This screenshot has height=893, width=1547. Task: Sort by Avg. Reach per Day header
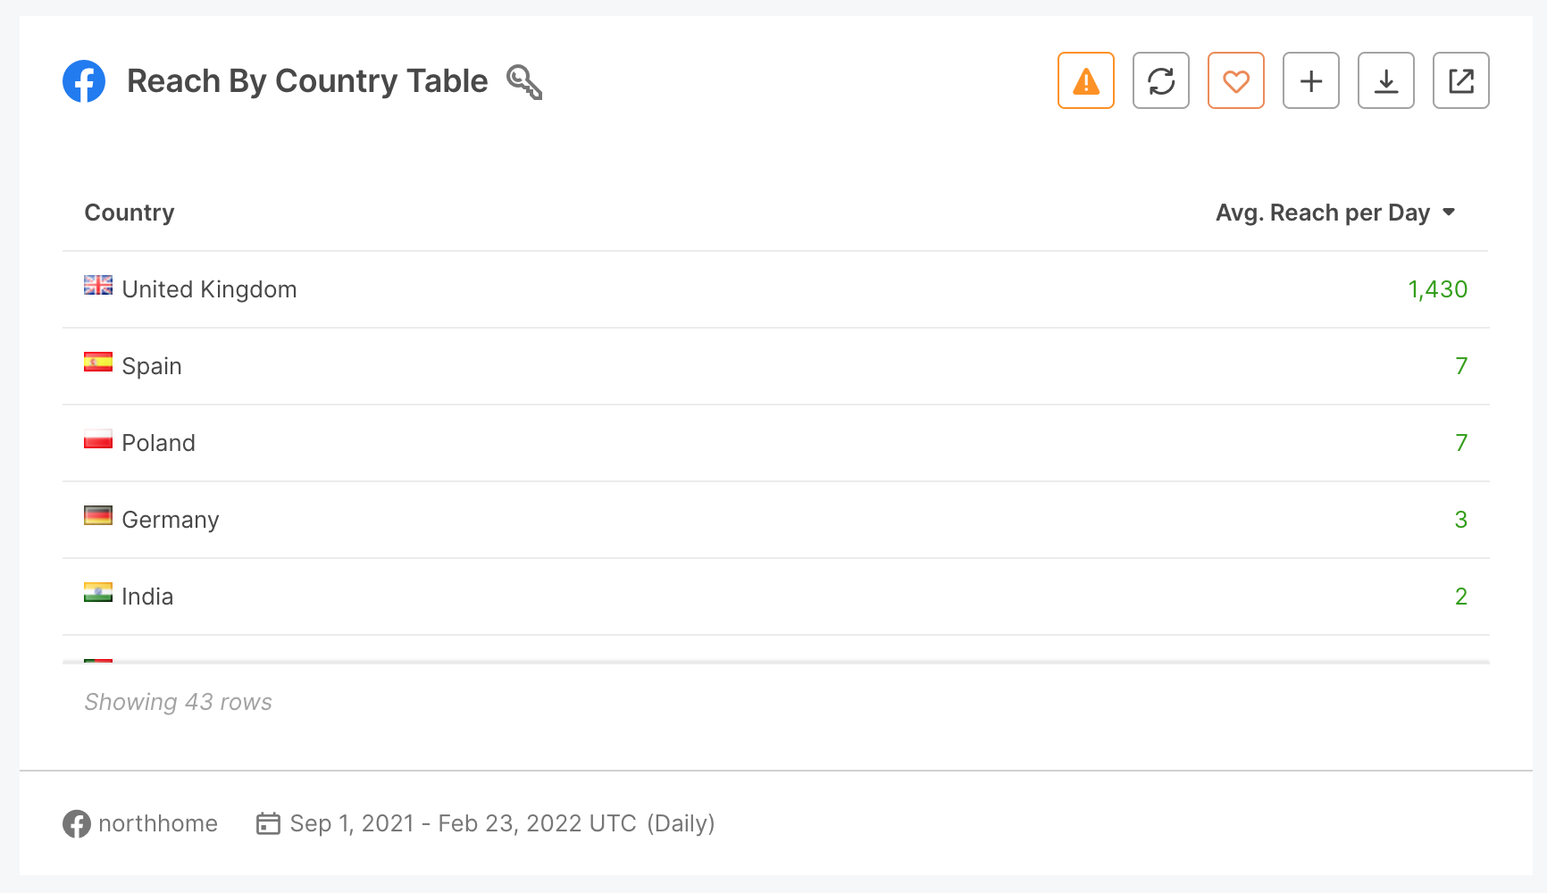[x=1322, y=213]
